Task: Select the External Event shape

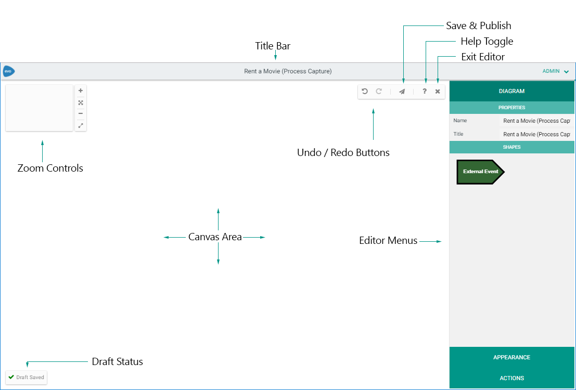Action: click(x=480, y=172)
